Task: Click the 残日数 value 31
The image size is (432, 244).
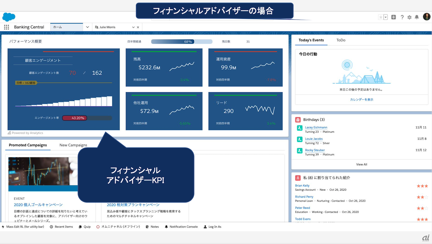Action: [x=248, y=42]
